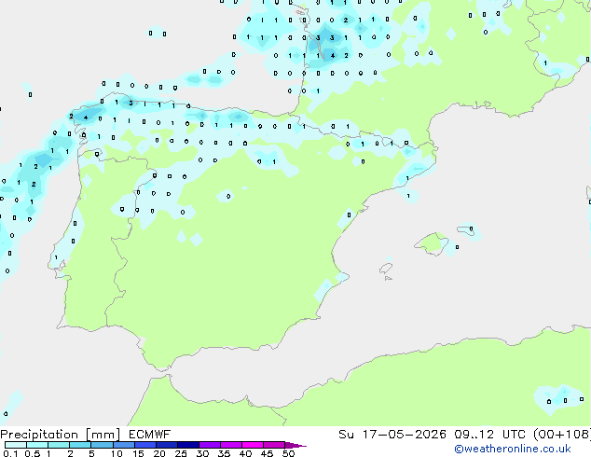Click the 0.5–1 mm legend color swatch
The width and height of the screenshot is (591, 457).
pos(37,445)
